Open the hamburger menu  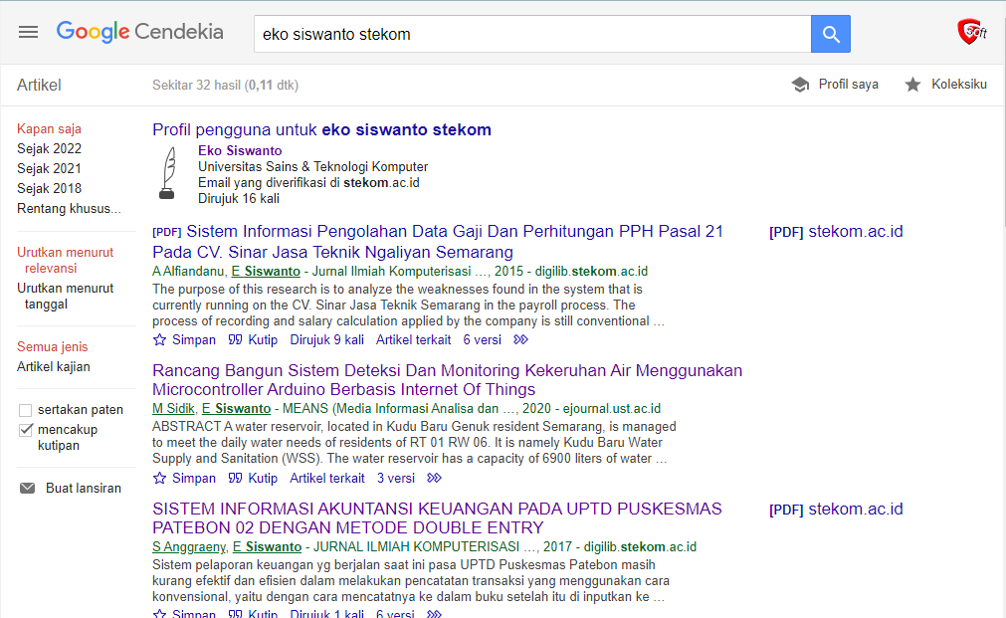(x=28, y=32)
